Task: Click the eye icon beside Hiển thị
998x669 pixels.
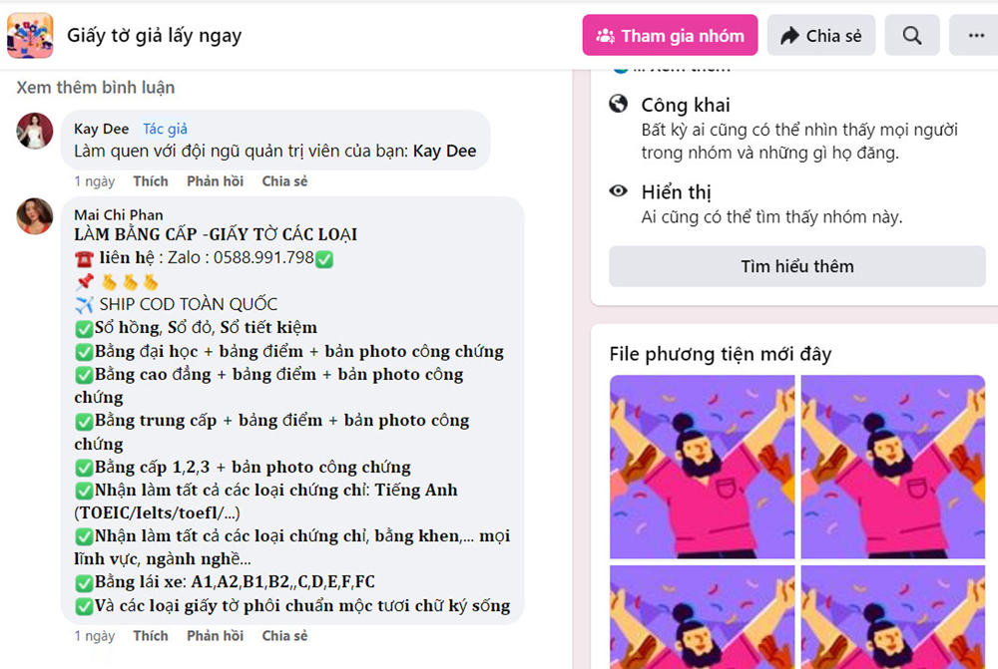Action: coord(618,190)
